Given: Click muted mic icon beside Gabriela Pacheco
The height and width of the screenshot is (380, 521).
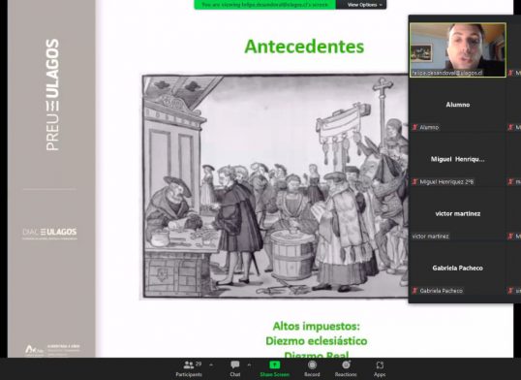Looking at the screenshot, I should [x=414, y=291].
